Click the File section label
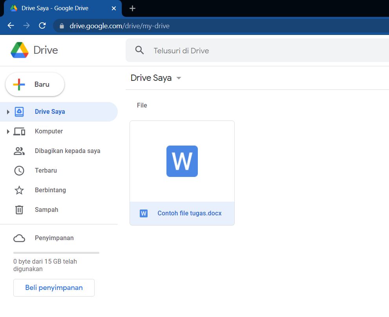Screen dimensions: 389x317 coord(142,106)
